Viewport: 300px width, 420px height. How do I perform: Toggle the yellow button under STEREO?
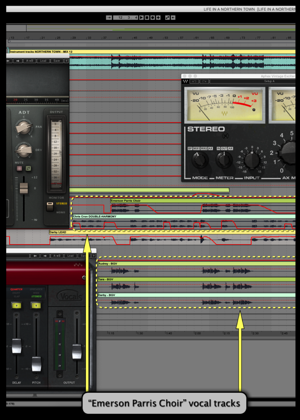point(36,305)
